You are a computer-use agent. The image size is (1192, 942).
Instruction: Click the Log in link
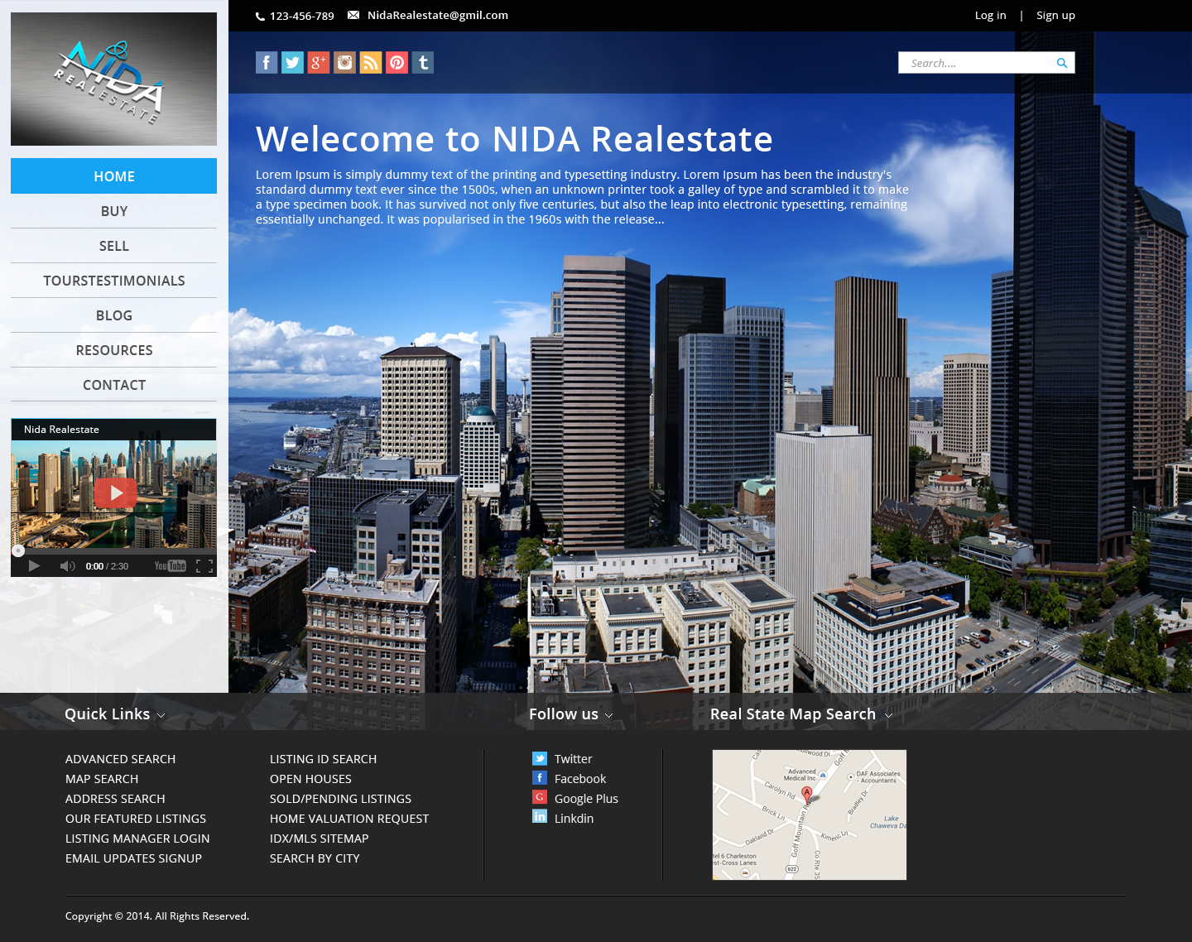[990, 15]
